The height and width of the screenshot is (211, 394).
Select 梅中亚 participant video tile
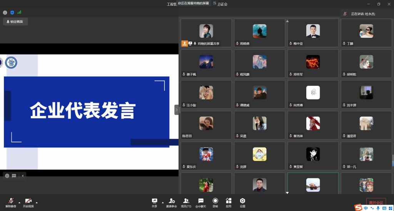[313, 33]
